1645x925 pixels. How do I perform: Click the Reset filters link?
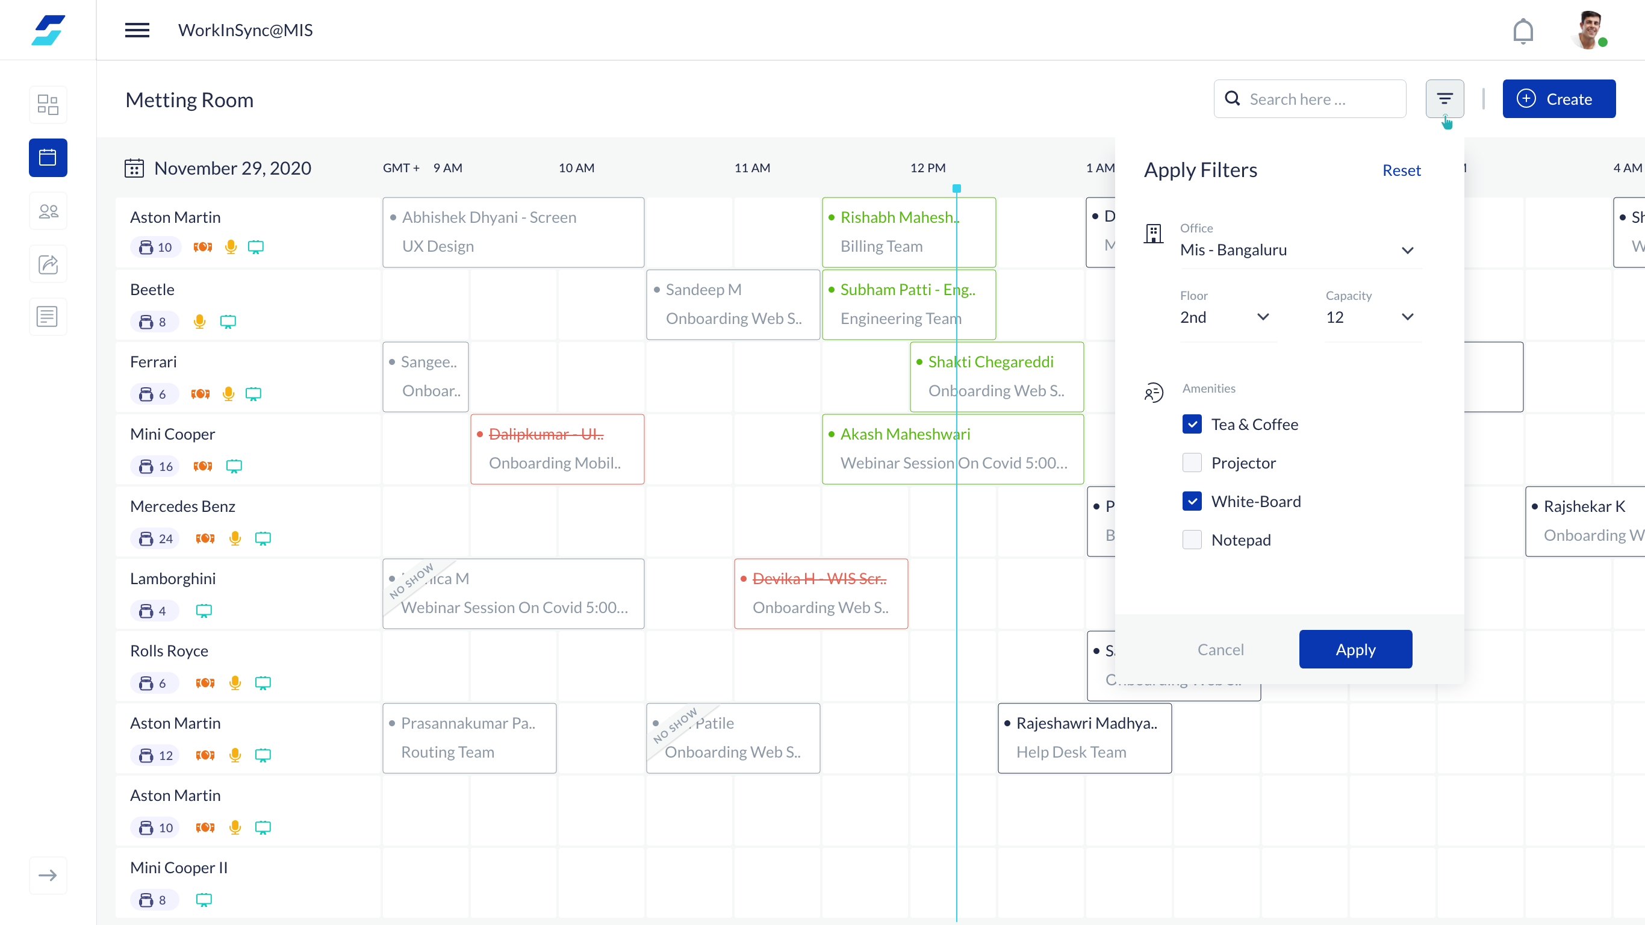tap(1401, 170)
